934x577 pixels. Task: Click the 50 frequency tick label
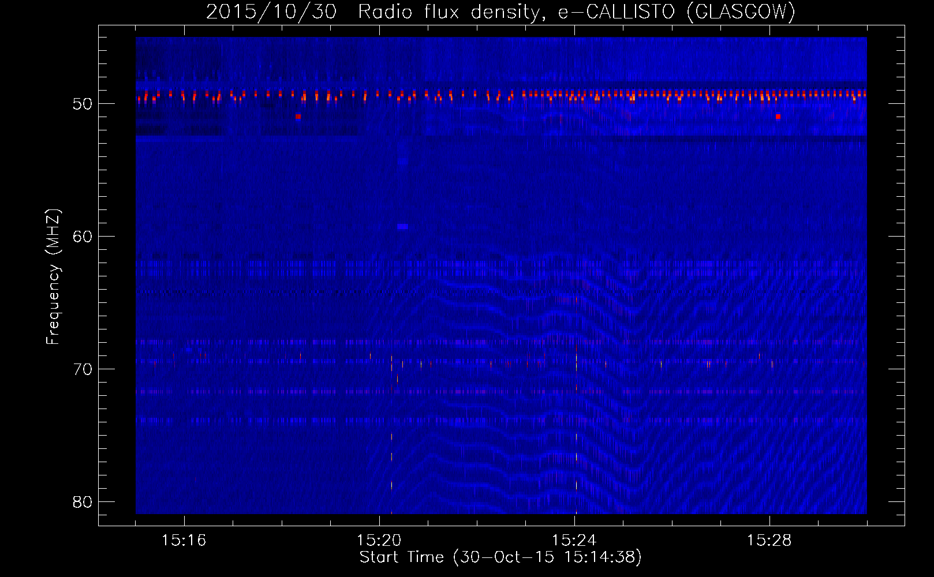tap(83, 104)
